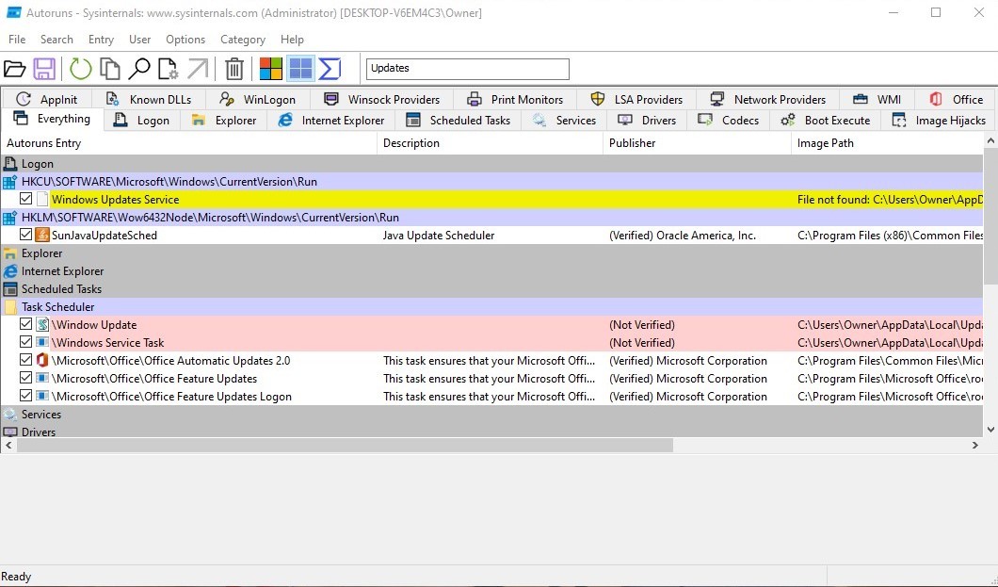
Task: Open the Image Hijacks tab
Action: point(940,121)
